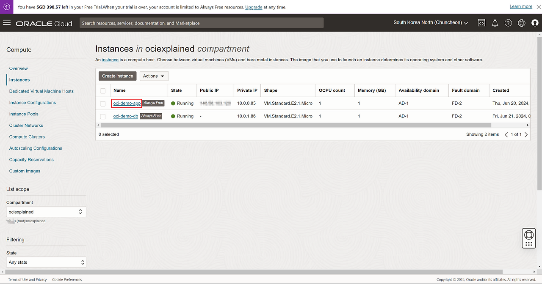The height and width of the screenshot is (284, 542).
Task: Open the Compartment ociexplained dropdown
Action: point(46,212)
